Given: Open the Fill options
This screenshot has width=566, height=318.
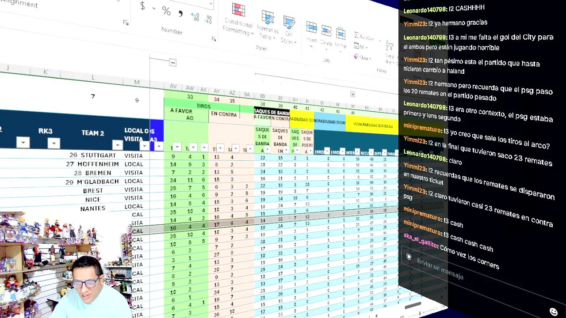Looking at the screenshot, I should (x=361, y=46).
